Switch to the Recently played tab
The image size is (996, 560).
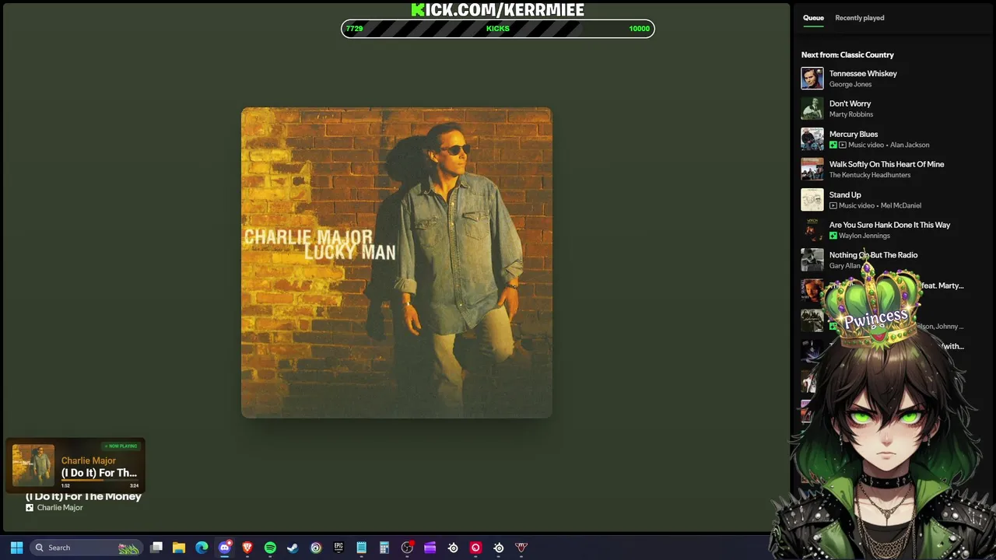(859, 18)
